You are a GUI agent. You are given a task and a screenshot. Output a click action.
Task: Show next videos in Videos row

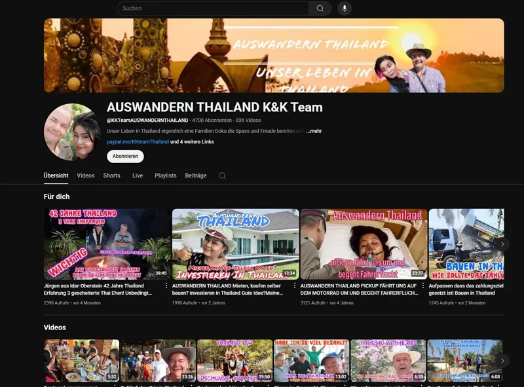[502, 361]
